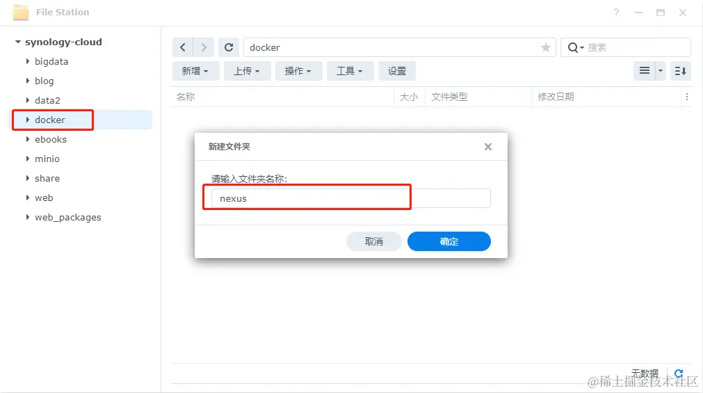Open the 操作 dropdown menu
This screenshot has width=703, height=393.
298,71
